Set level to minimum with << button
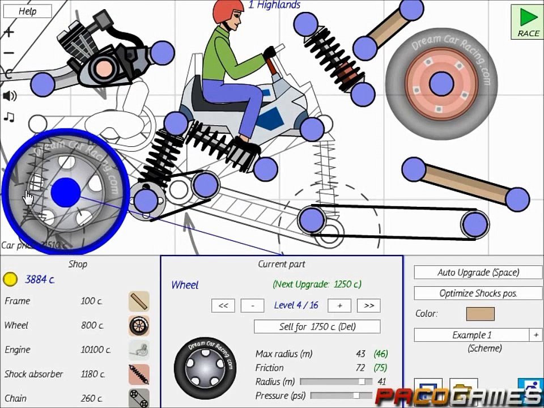 (223, 305)
